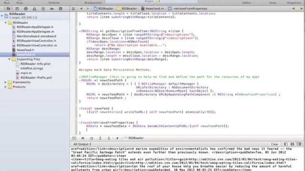This screenshot has height=171, width=305.
Task: Click the pragma mark Data Persistence line
Action: [x=115, y=70]
